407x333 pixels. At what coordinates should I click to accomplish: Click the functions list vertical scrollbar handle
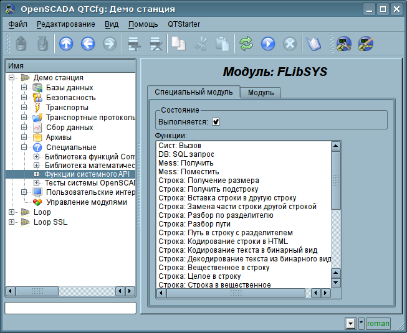point(336,180)
